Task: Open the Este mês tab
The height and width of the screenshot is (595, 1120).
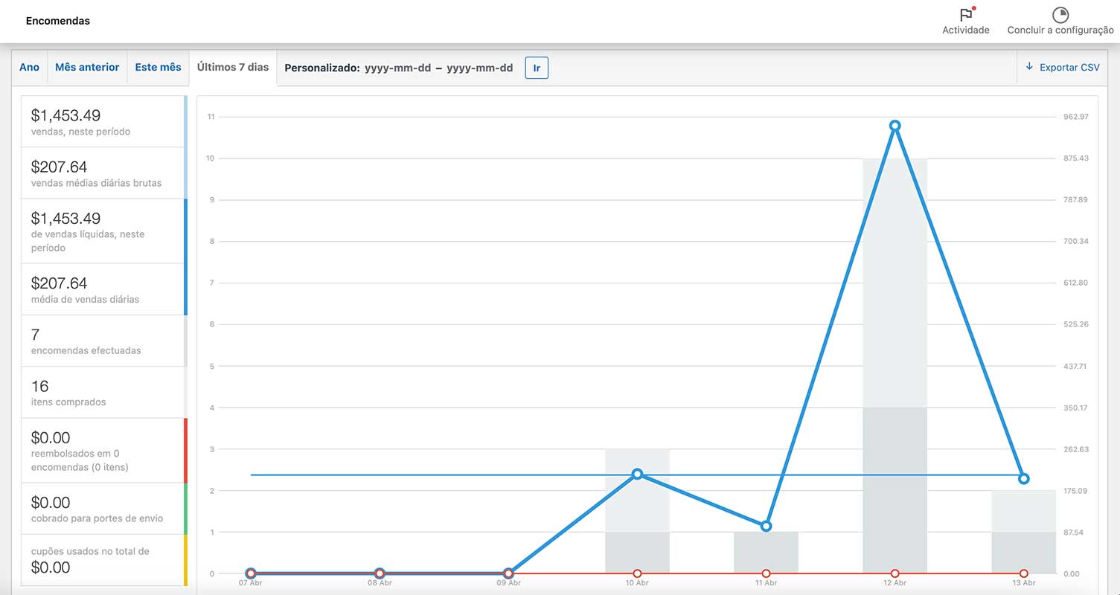Action: 158,68
